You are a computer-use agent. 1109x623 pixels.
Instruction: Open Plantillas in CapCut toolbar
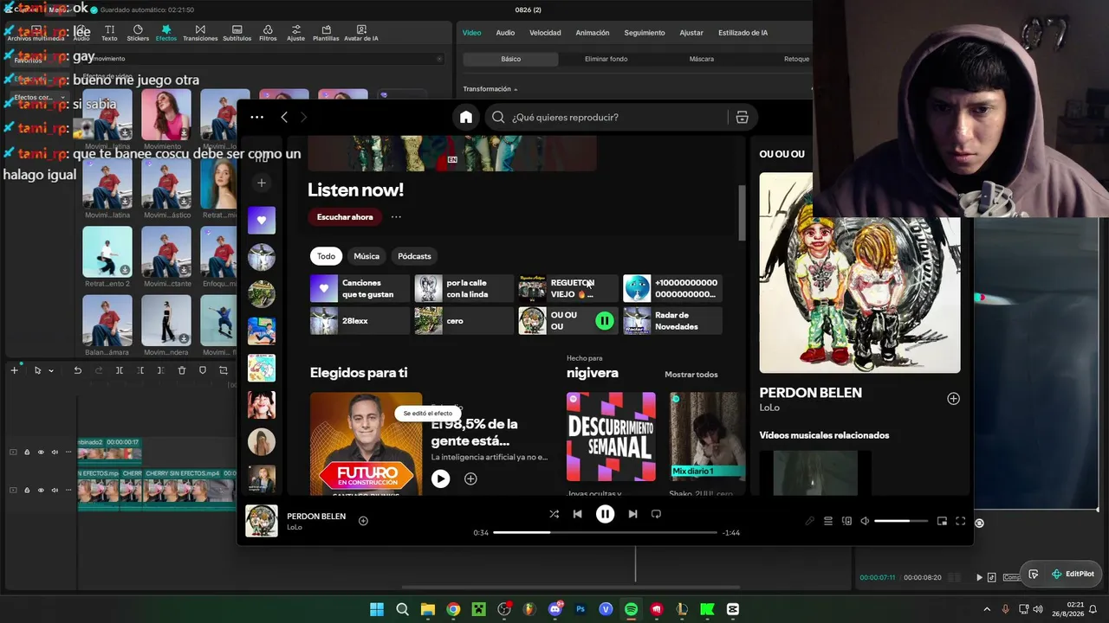coord(326,33)
